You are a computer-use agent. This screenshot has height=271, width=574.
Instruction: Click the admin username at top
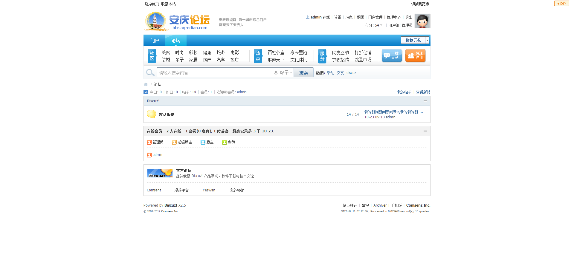click(316, 17)
